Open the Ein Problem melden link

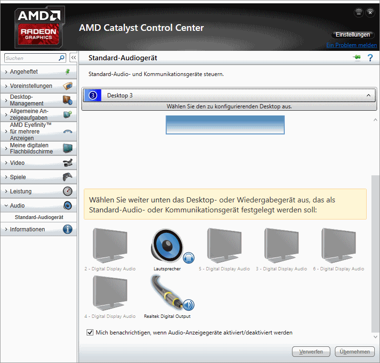351,45
